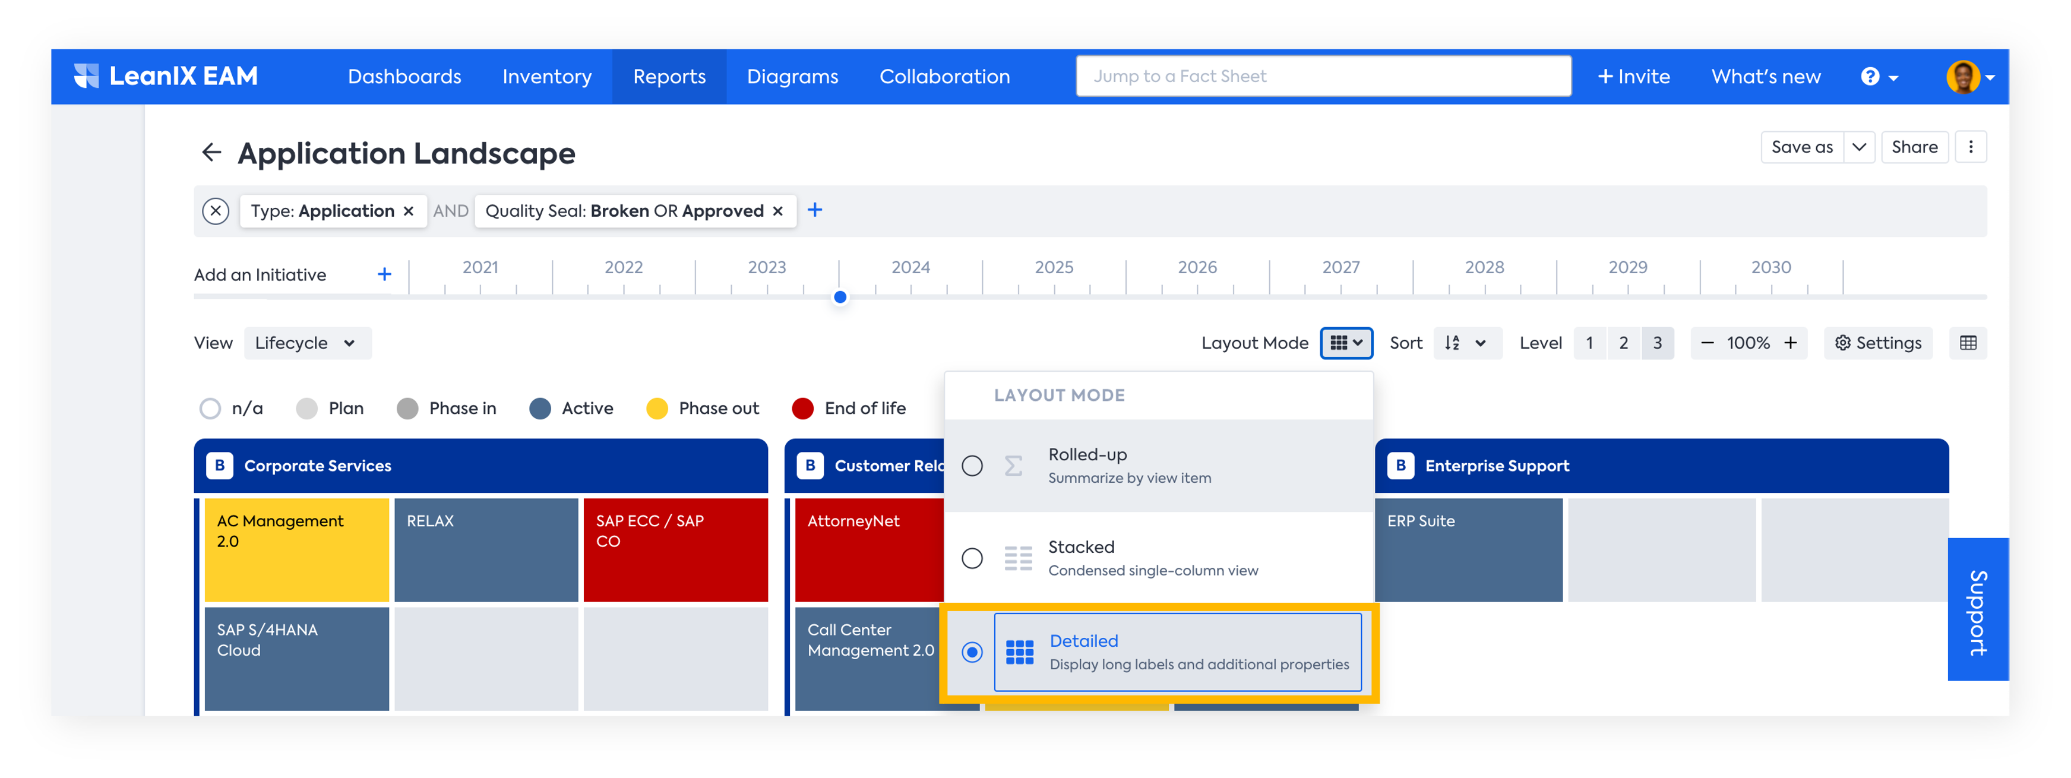Viewport: 2071px width, 778px height.
Task: Click the LeanIX EAM logo icon
Action: tap(86, 77)
